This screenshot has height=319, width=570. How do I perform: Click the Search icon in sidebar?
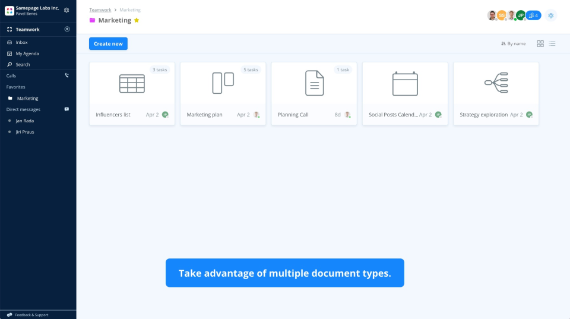[x=9, y=64]
